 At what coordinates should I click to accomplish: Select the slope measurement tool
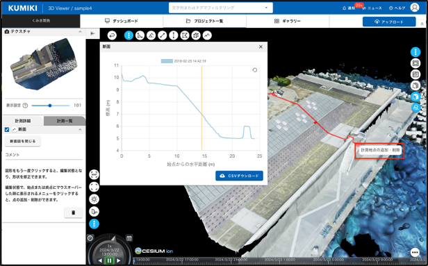(x=151, y=35)
